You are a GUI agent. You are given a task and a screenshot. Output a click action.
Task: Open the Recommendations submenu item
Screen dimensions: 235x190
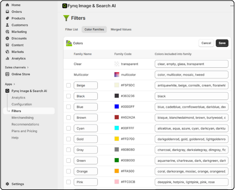coord(25,124)
